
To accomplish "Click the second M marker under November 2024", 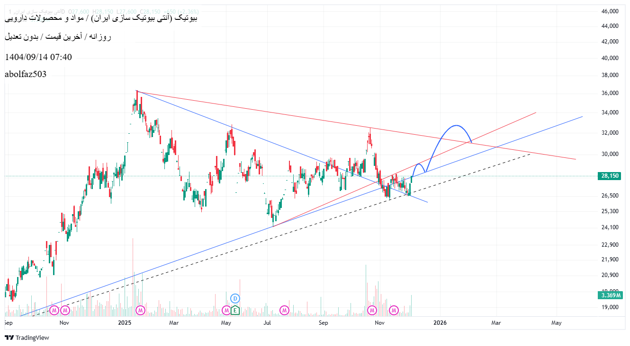I will tap(65, 311).
